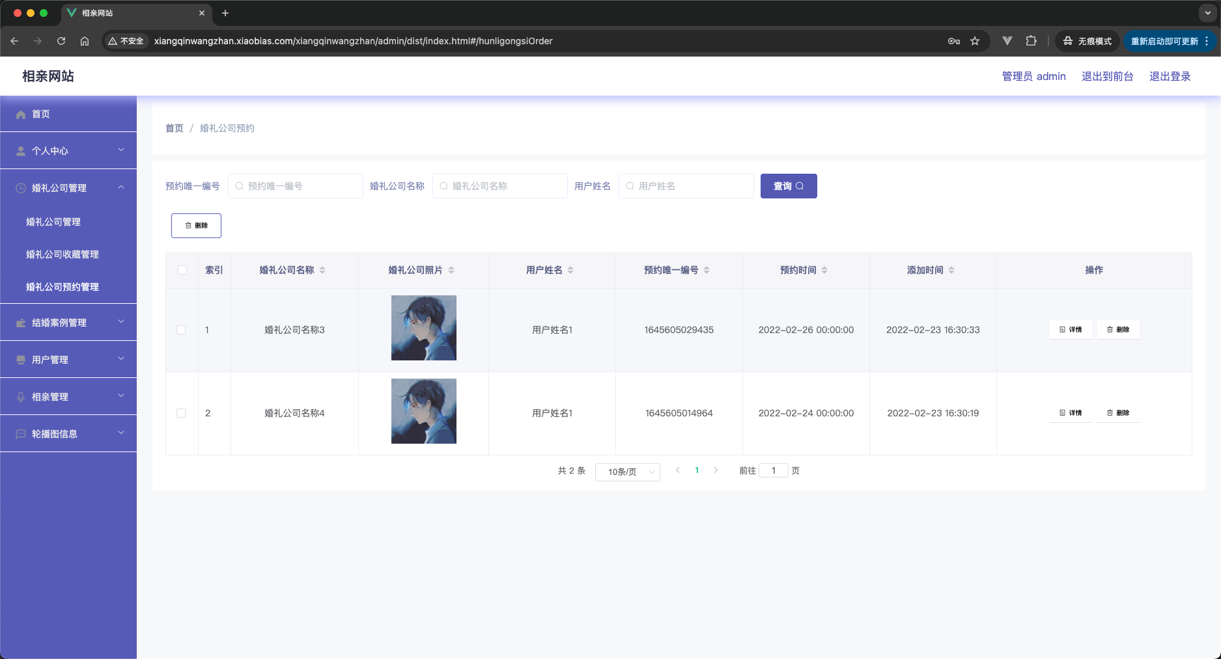Toggle the select-all header checkbox
This screenshot has height=659, width=1221.
[182, 270]
